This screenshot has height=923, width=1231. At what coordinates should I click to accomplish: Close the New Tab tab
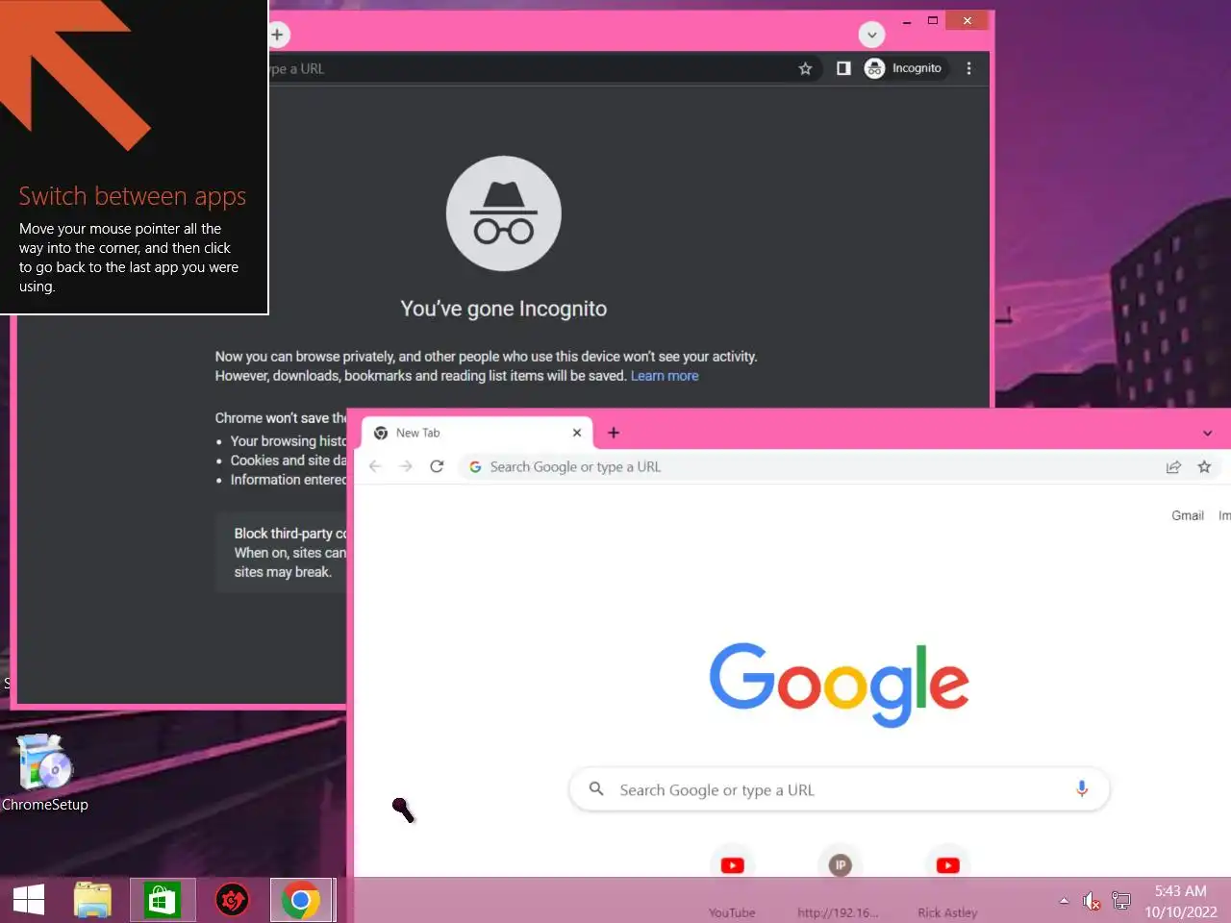pyautogui.click(x=577, y=433)
